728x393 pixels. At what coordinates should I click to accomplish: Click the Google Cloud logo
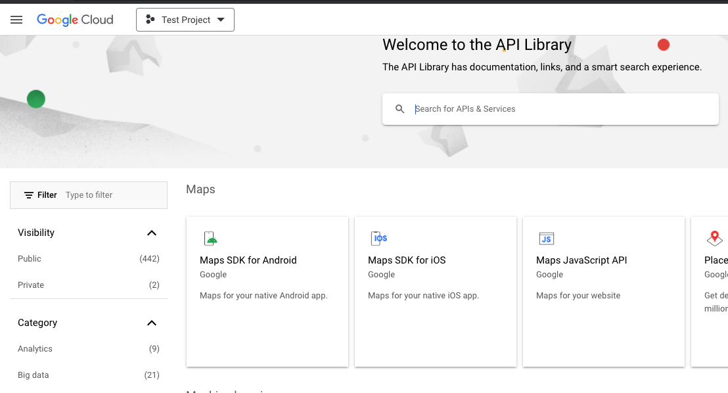[x=75, y=20]
